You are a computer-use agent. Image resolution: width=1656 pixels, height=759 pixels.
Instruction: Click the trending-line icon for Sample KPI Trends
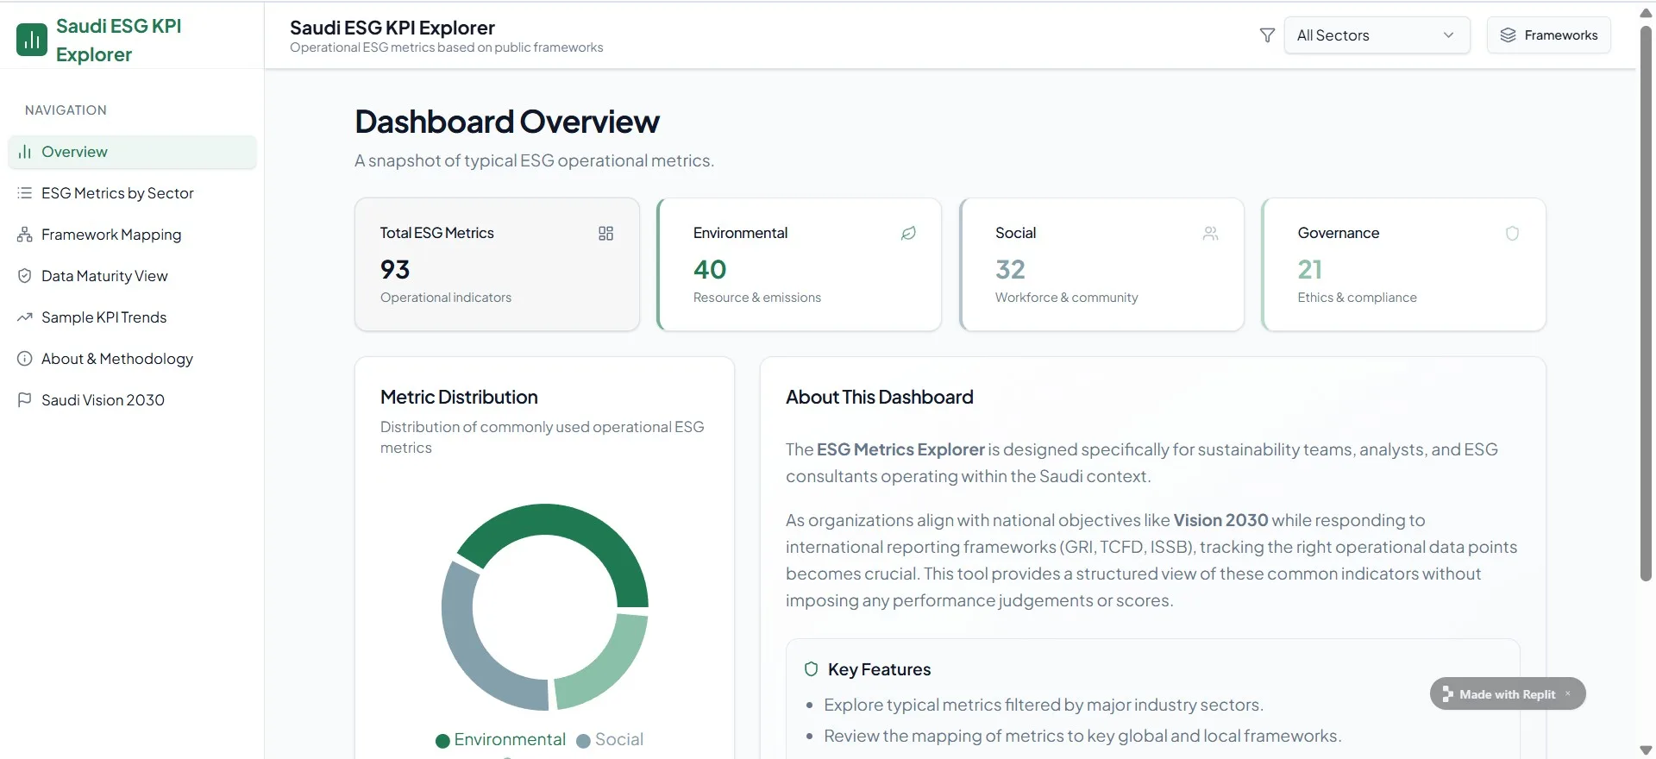[25, 317]
